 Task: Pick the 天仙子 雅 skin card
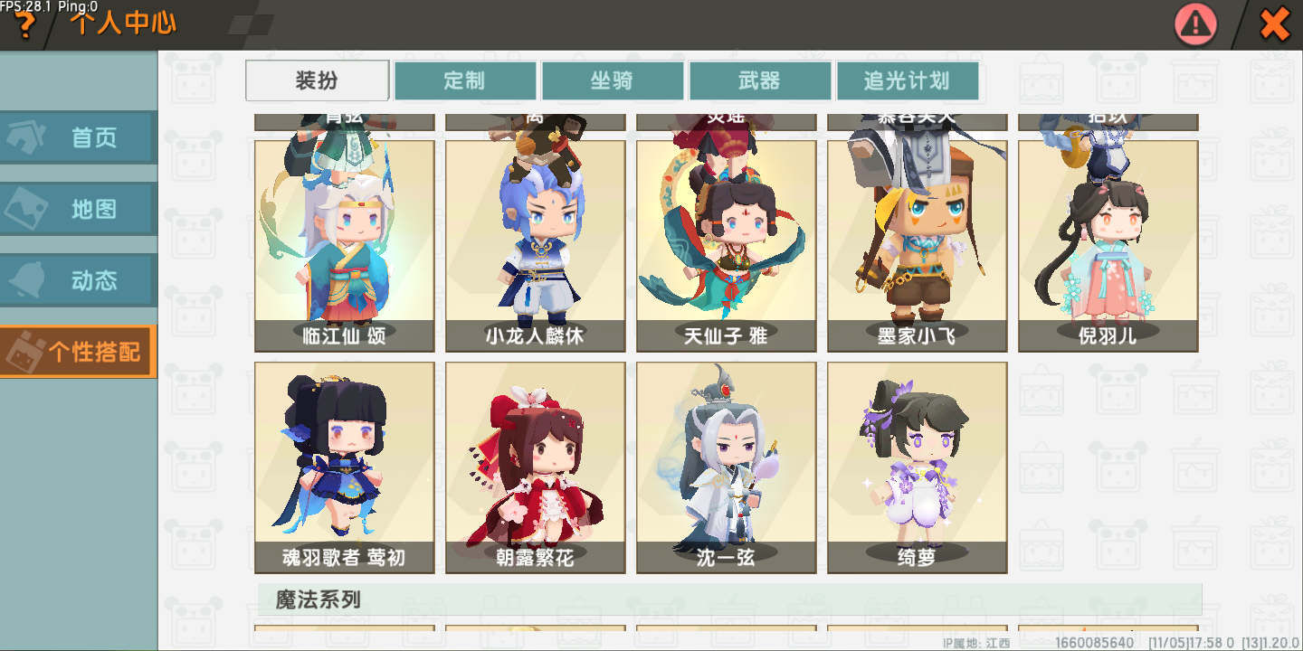727,246
